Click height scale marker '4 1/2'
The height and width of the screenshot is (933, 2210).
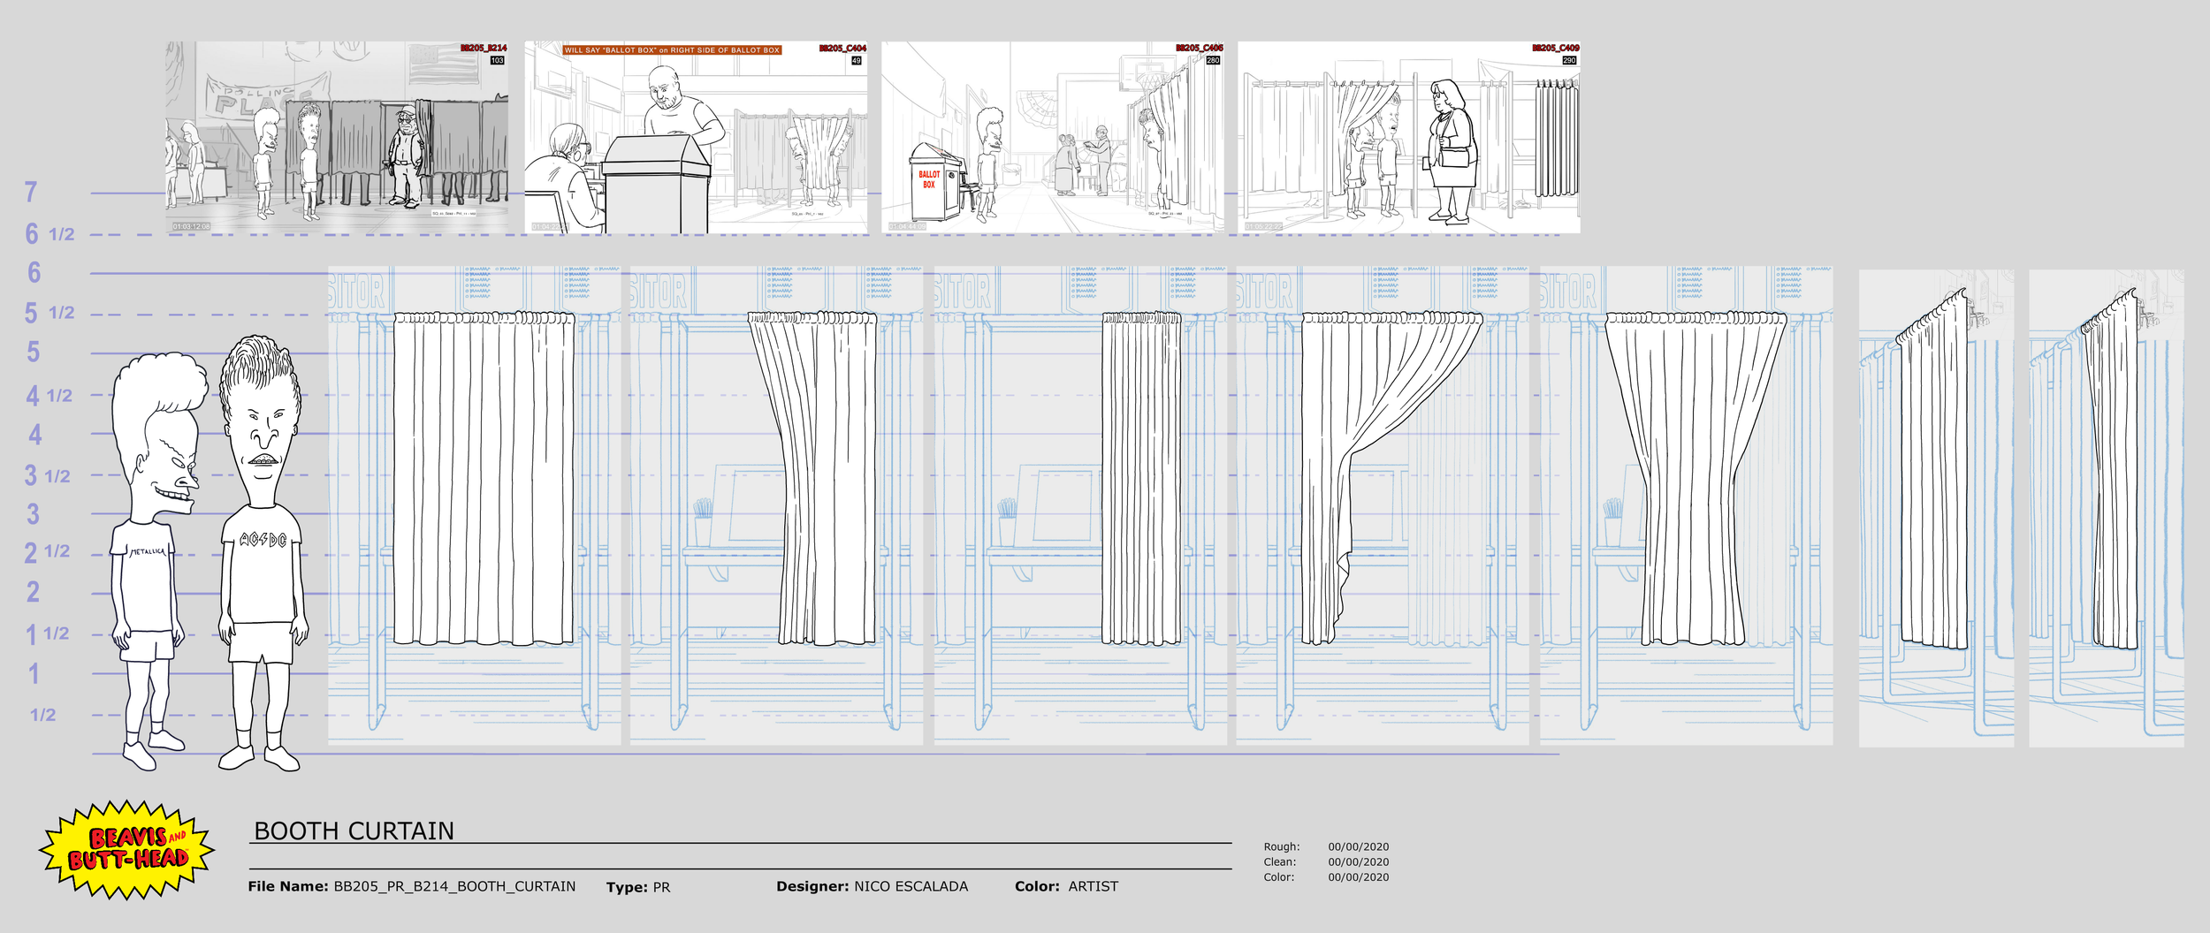point(49,396)
